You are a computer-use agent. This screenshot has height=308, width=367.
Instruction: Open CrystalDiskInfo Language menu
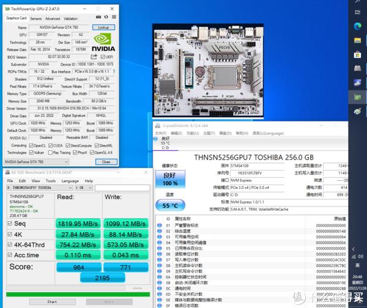tap(268, 133)
